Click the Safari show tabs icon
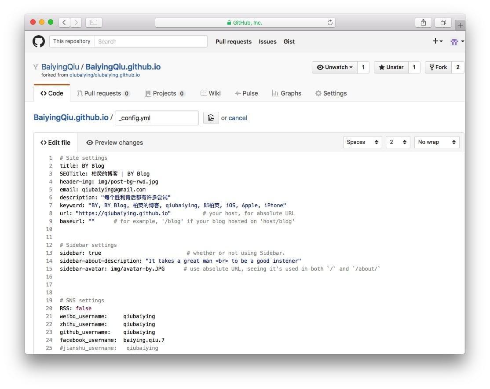The width and height of the screenshot is (490, 389). click(x=443, y=22)
